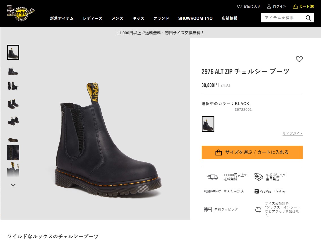321x240 pixels.
Task: Click the アイテムを検索 search field
Action: pos(283,18)
